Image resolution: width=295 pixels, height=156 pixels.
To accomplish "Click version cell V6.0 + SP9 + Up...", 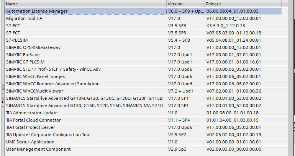I will pyautogui.click(x=186, y=11).
